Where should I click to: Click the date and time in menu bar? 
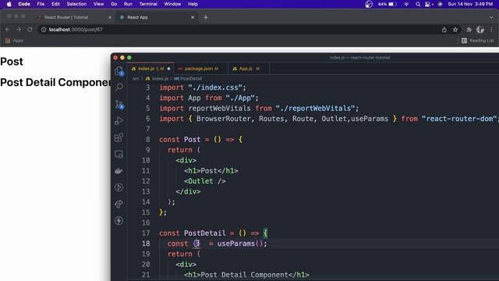coord(470,4)
